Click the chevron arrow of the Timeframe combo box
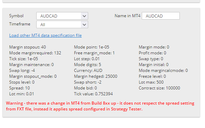The width and height of the screenshot is (205, 128). pyautogui.click(x=84, y=24)
